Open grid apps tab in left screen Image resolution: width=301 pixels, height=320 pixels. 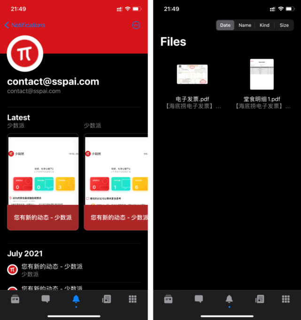pos(132,299)
